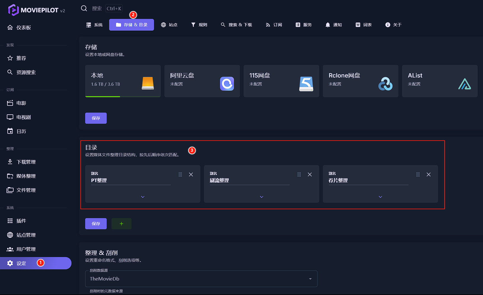This screenshot has height=295, width=483.
Task: Open the 通知 tab
Action: 333,25
